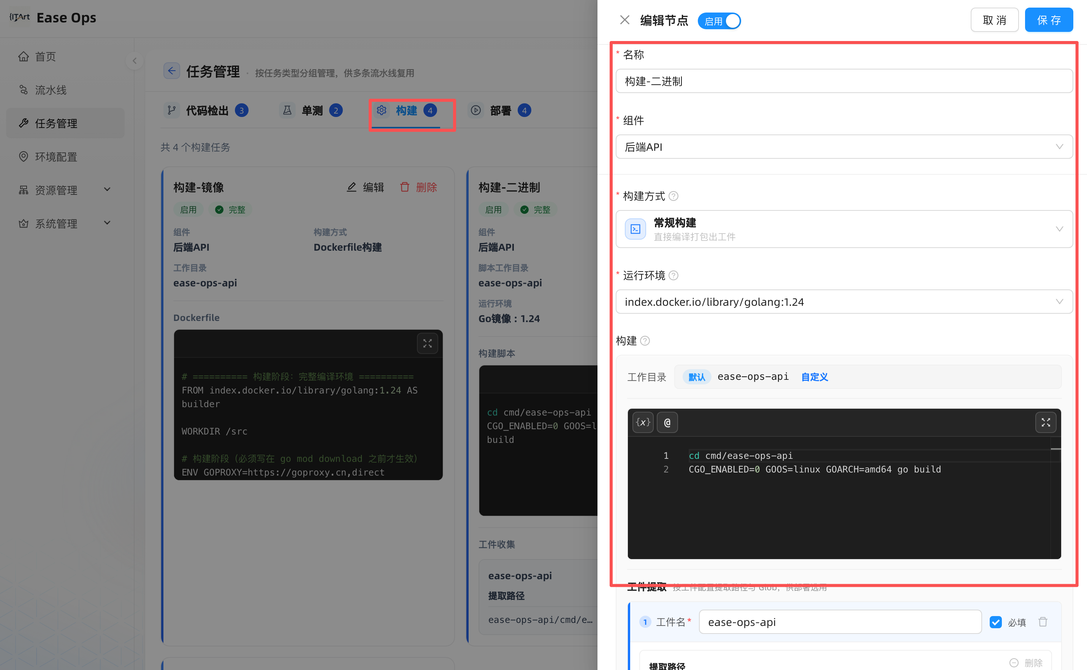Click the 保存 button
Image resolution: width=1087 pixels, height=670 pixels.
click(x=1049, y=20)
